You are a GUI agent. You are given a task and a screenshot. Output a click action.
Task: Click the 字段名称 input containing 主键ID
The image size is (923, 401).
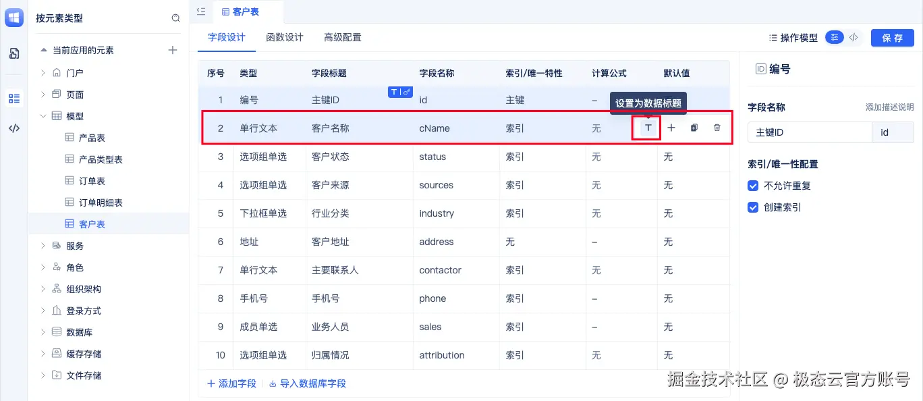[810, 132]
